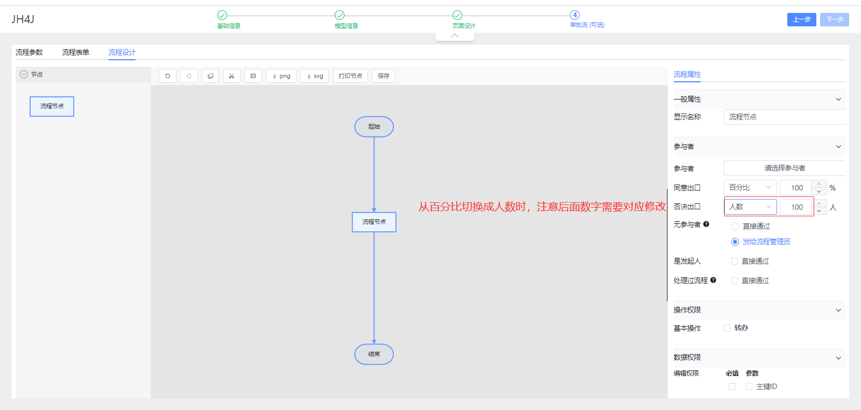
Task: Collapse the 节点 panel with minus icon
Action: coord(24,74)
